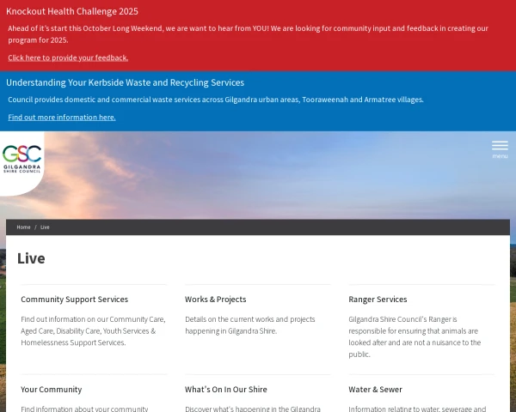Open the Works & Projects section
The image size is (516, 412).
pyautogui.click(x=215, y=300)
